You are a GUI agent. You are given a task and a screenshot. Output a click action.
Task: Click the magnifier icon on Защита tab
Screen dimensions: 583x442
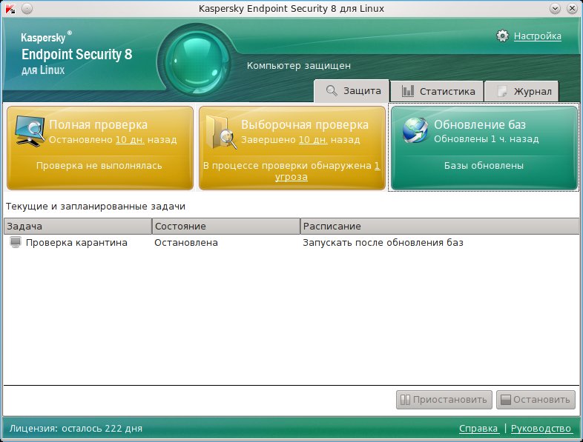332,91
